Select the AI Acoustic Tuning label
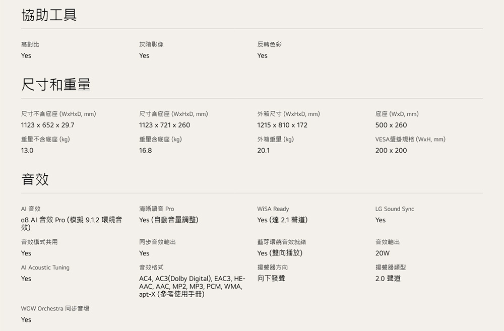504x331 pixels. pos(45,268)
